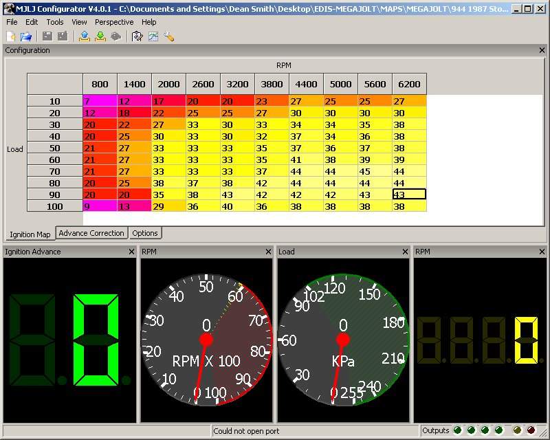Open an existing configuration file

tap(25, 36)
